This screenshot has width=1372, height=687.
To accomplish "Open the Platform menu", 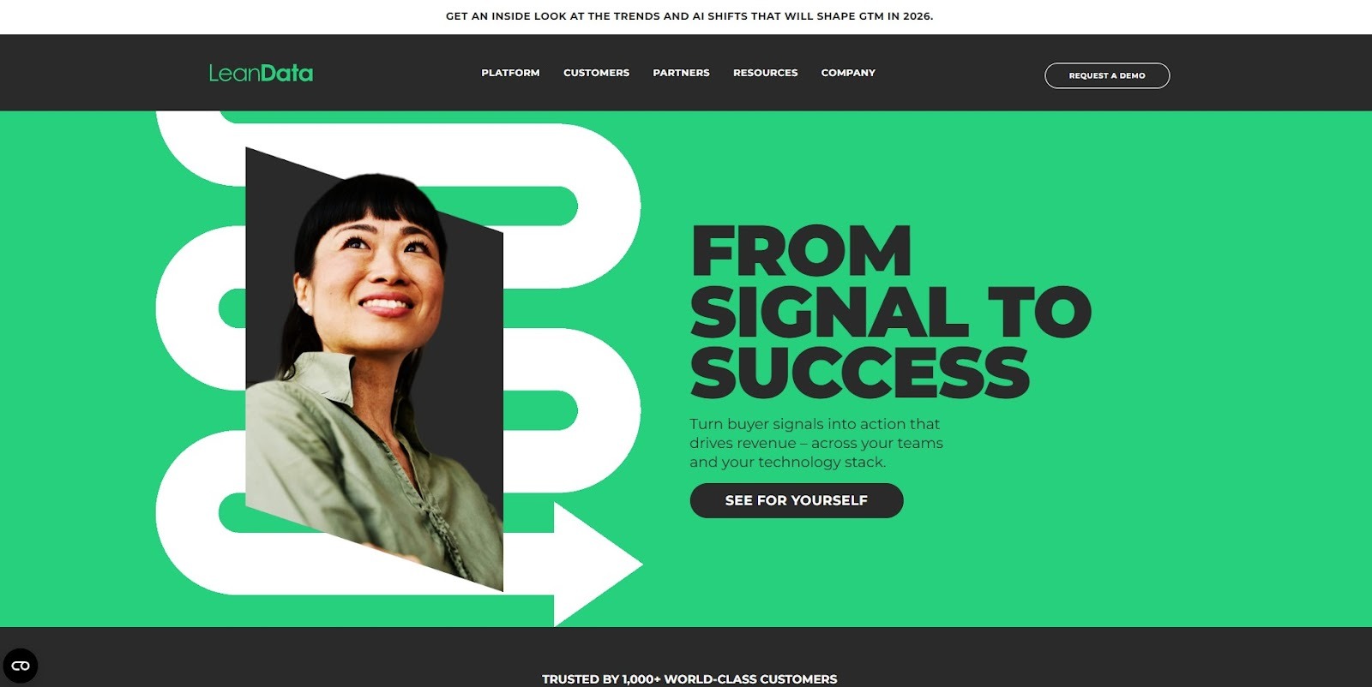I will (510, 73).
